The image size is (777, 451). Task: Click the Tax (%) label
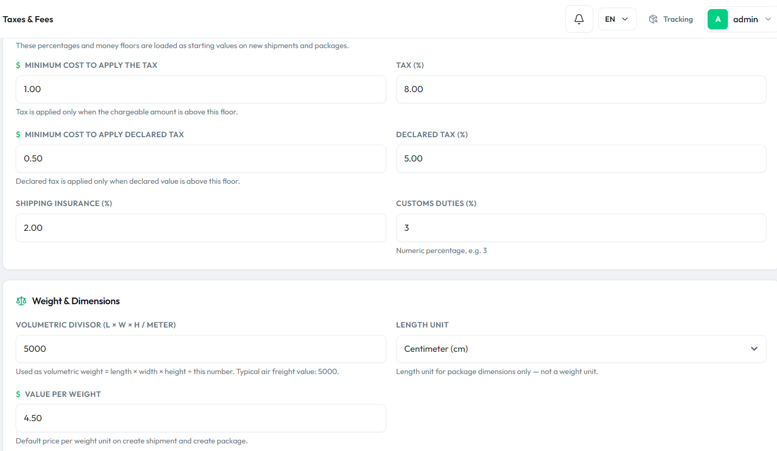click(x=410, y=65)
